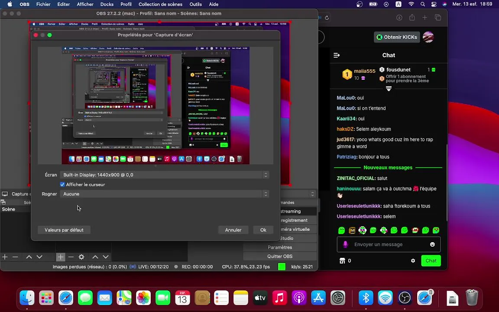Viewport: 499px width, 312px height.
Task: Click username Kaarii34 in chat
Action: [346, 118]
